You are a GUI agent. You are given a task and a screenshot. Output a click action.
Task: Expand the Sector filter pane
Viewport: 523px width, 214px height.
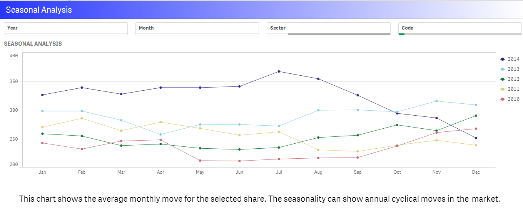[328, 28]
